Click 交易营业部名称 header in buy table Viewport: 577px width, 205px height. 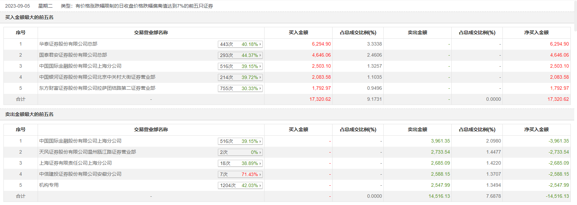pyautogui.click(x=151, y=32)
